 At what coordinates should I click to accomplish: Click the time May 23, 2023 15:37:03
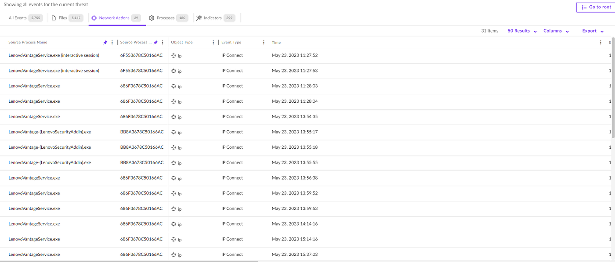[295, 255]
